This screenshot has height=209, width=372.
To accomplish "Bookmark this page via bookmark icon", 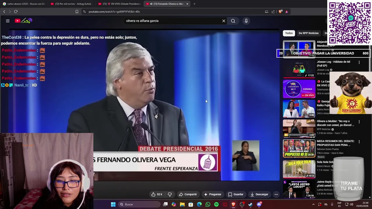I will tap(77, 12).
